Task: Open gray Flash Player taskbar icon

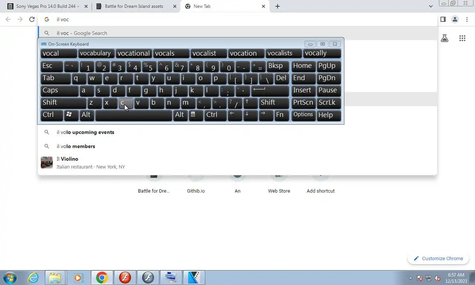Action: pyautogui.click(x=148, y=278)
